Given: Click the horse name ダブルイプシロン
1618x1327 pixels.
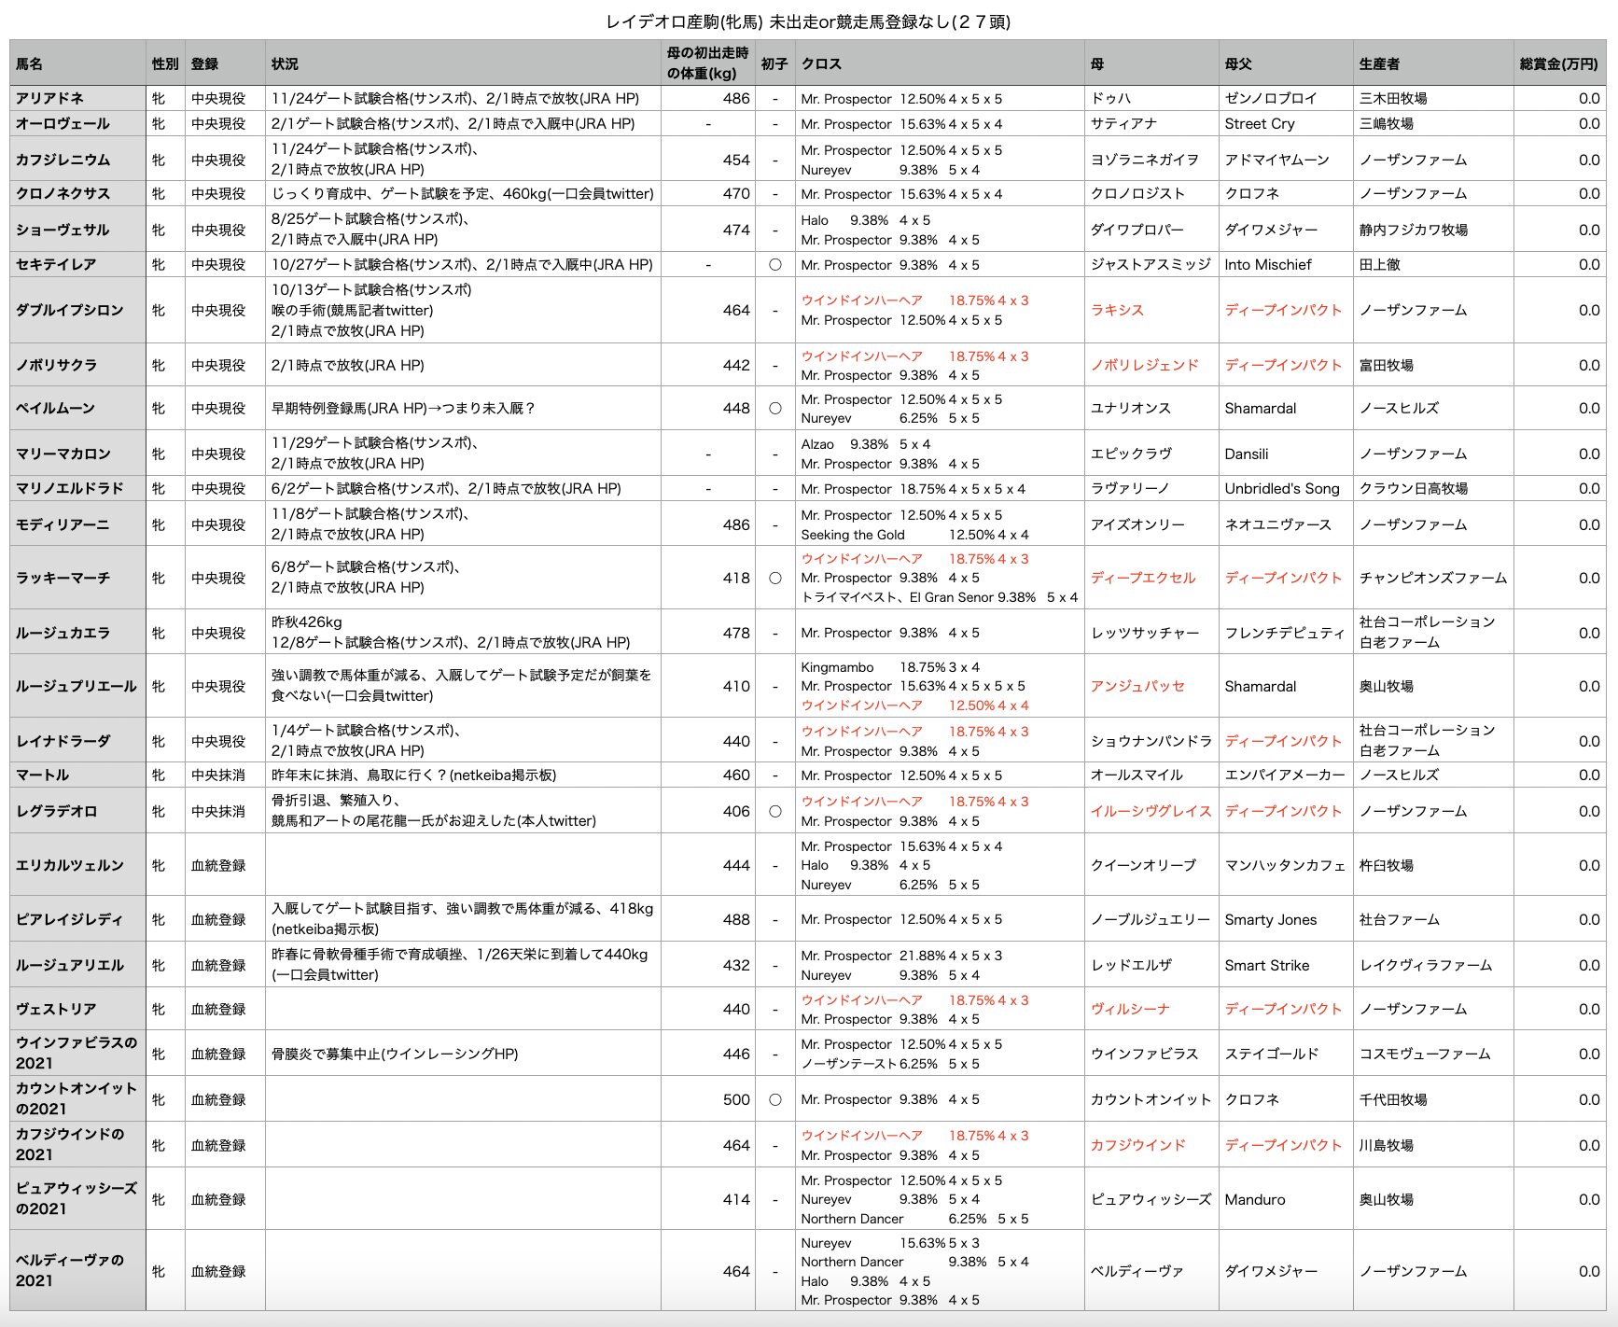Looking at the screenshot, I should [x=69, y=310].
